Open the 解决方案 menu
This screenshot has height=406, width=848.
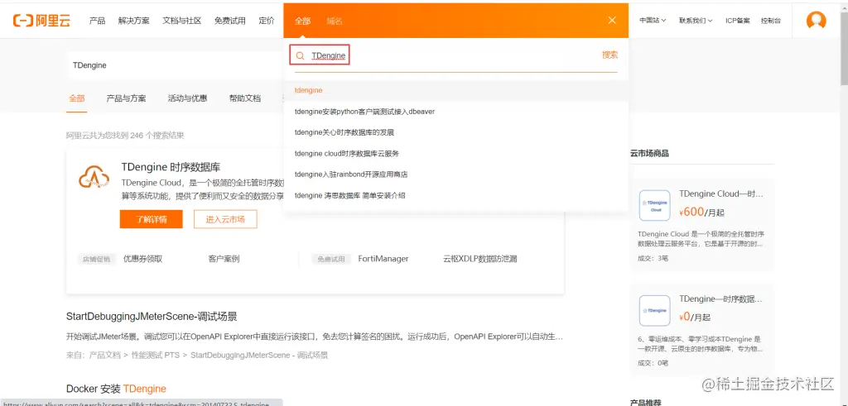[x=133, y=21]
